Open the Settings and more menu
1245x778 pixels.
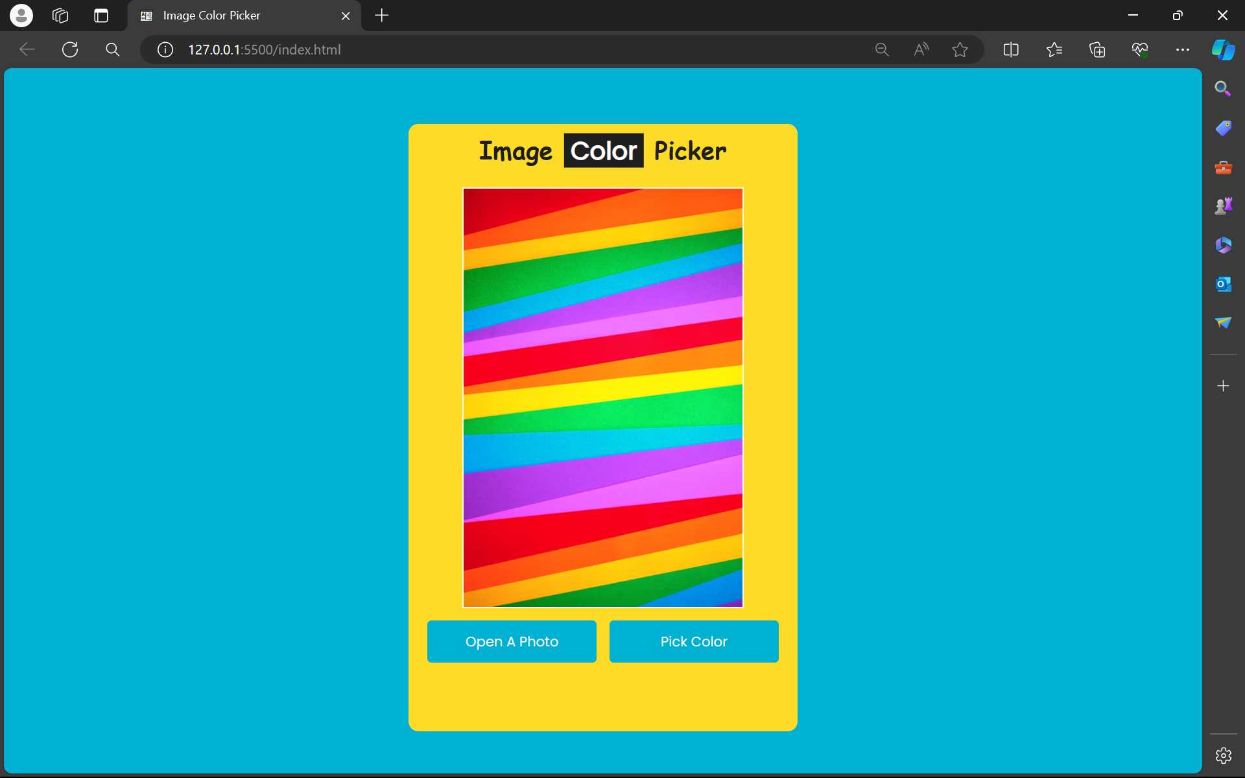[x=1183, y=50]
